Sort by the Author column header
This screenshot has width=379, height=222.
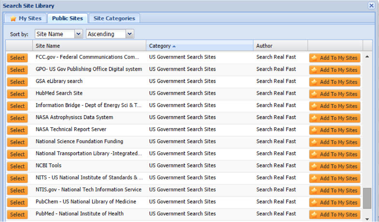click(x=280, y=46)
